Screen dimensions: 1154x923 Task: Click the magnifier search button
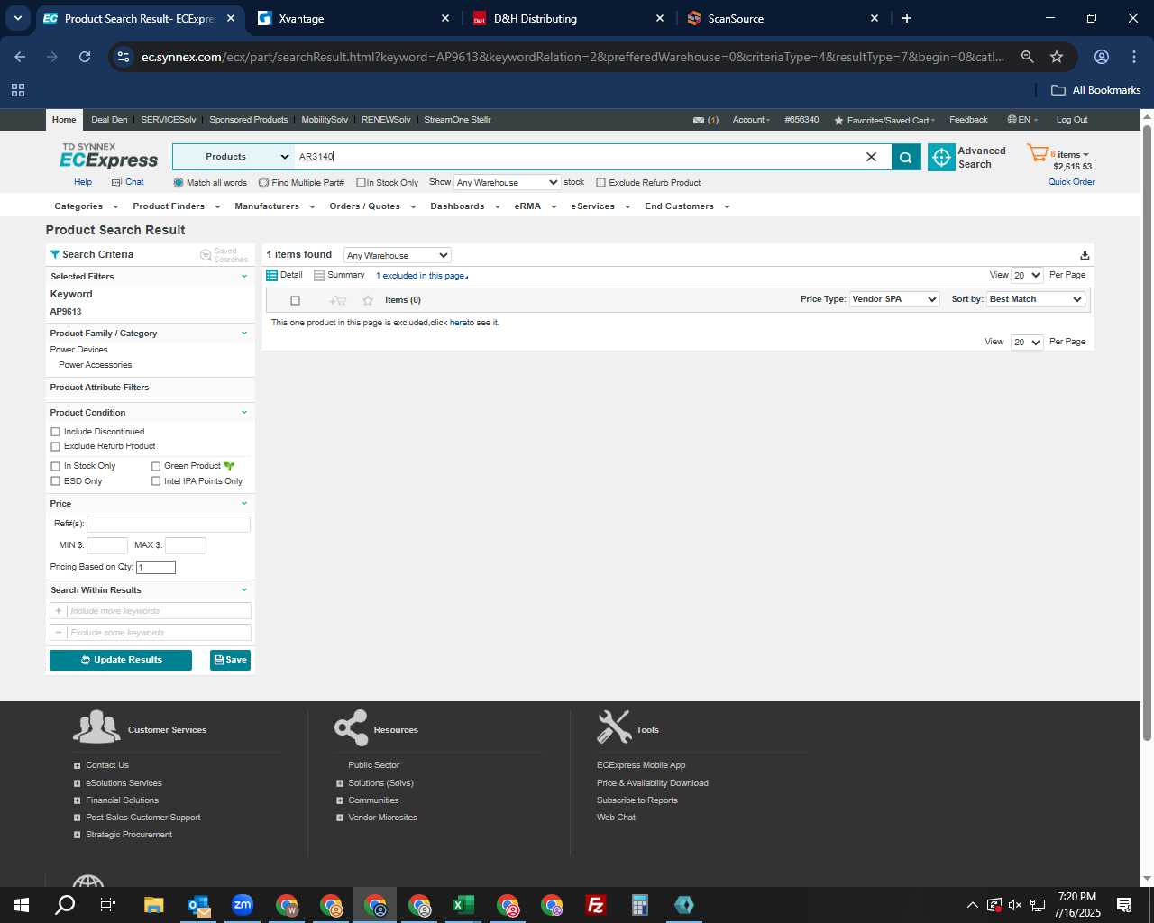(x=906, y=157)
